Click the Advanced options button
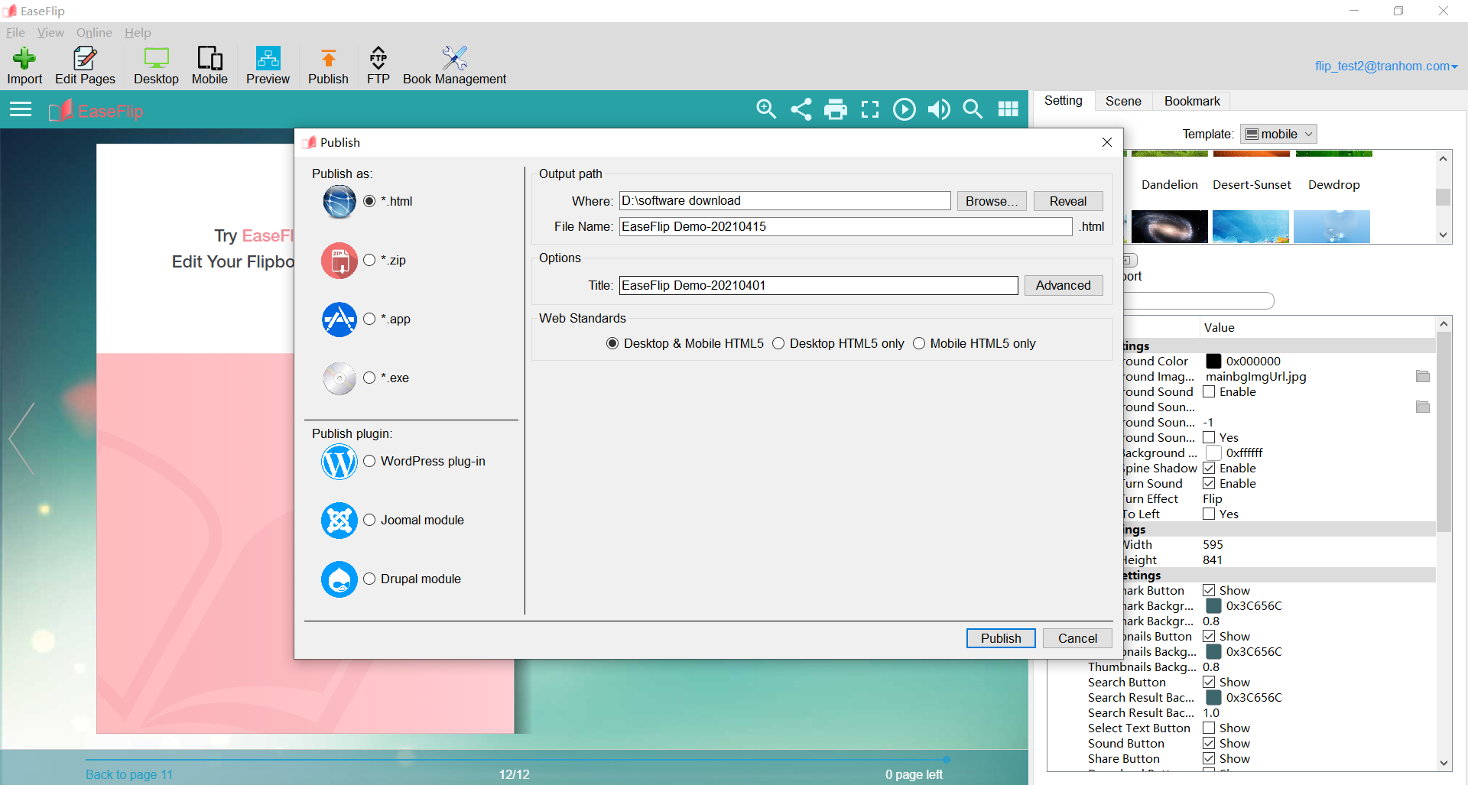This screenshot has height=785, width=1468. point(1063,286)
